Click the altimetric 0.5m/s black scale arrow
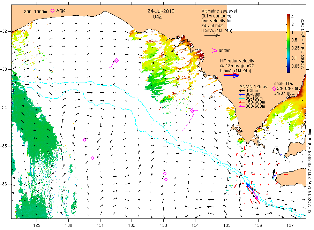Screen dimensions: 314x230 pyautogui.click(x=212, y=36)
